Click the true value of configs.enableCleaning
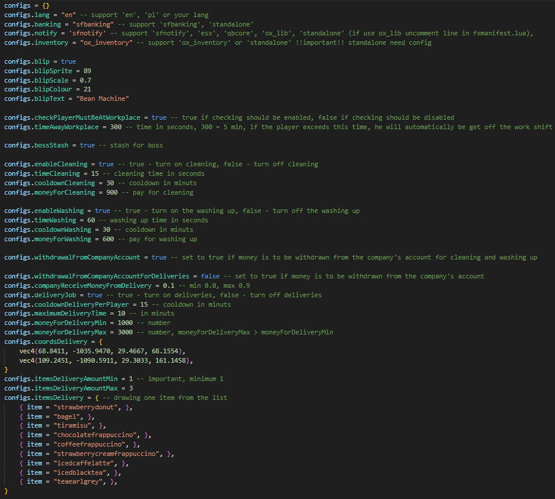Image resolution: width=555 pixels, height=499 pixels. [x=106, y=164]
